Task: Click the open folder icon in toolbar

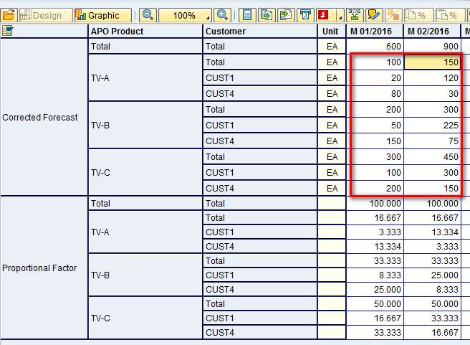Action: (9, 15)
